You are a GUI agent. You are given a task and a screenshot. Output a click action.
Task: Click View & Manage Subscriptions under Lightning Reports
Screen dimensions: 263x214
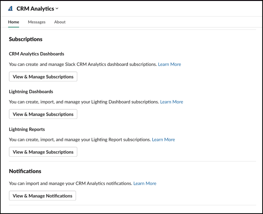43,152
